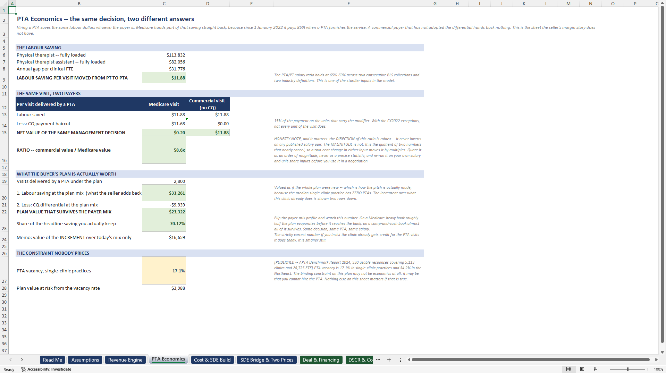666x373 pixels.
Task: Click the Commercial visit (no CQ) header
Action: click(208, 104)
